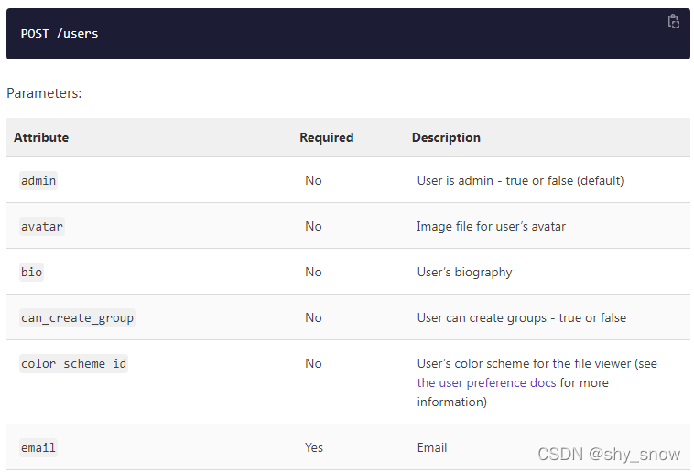The image size is (694, 472).
Task: Click the color_scheme_id attribute label
Action: tap(73, 363)
